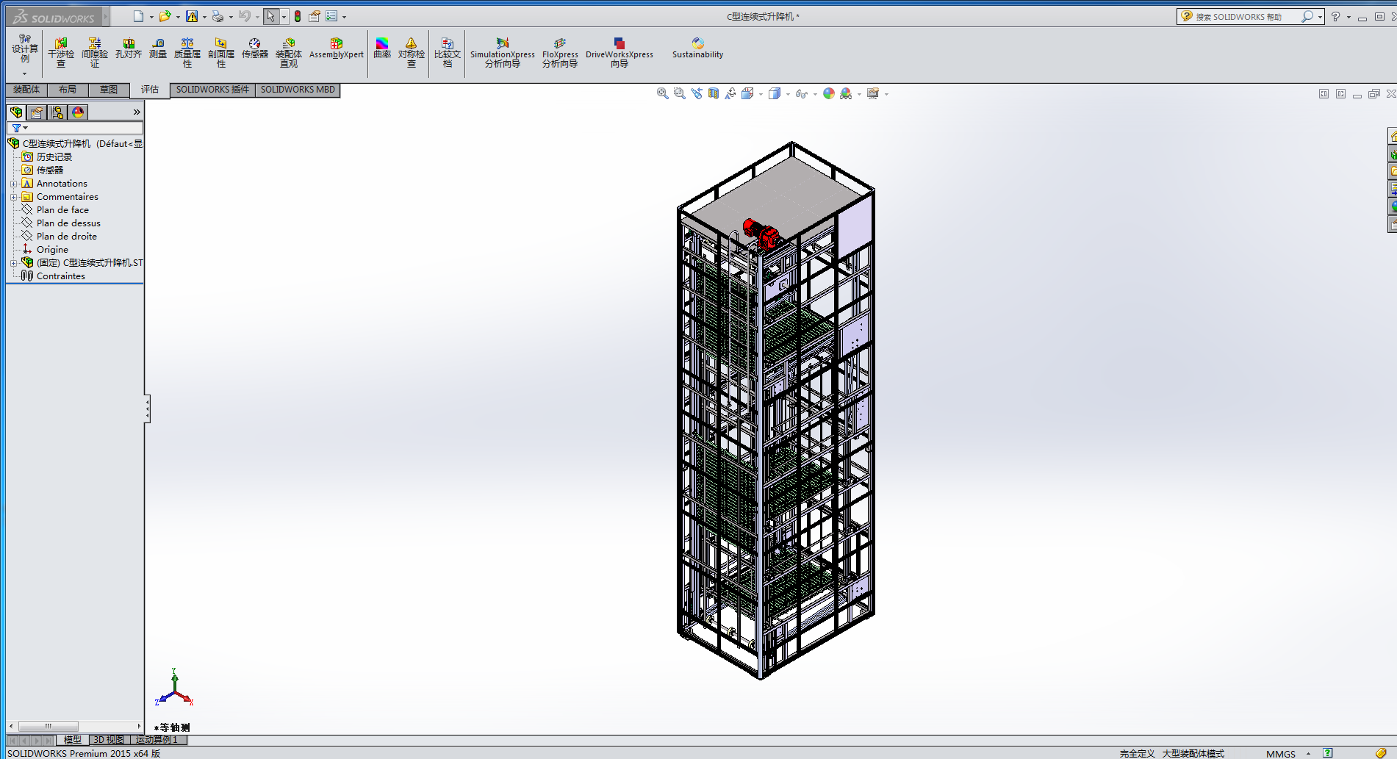Open the SOLIDWORKS MBD tab
1397x759 pixels.
(x=298, y=90)
